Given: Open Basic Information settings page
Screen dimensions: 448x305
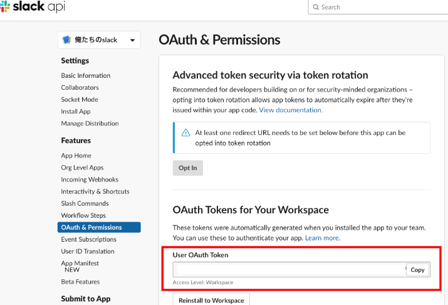Looking at the screenshot, I should (x=85, y=75).
